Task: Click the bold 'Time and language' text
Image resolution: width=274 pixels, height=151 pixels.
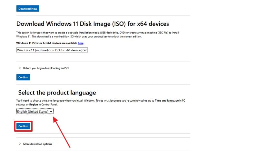Action: tap(167, 101)
